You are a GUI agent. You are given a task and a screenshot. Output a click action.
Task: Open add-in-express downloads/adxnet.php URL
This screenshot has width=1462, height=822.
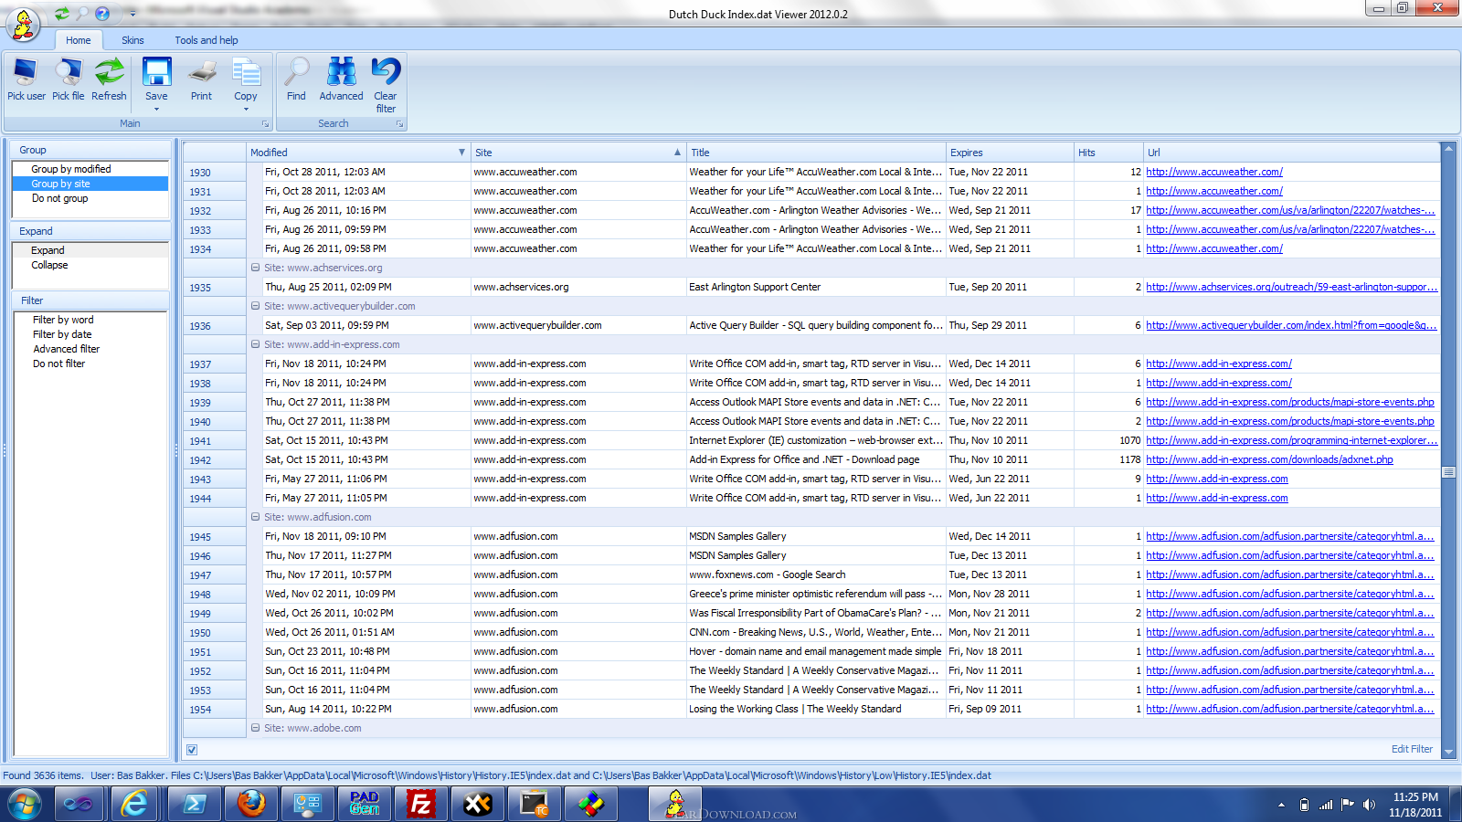(1269, 459)
